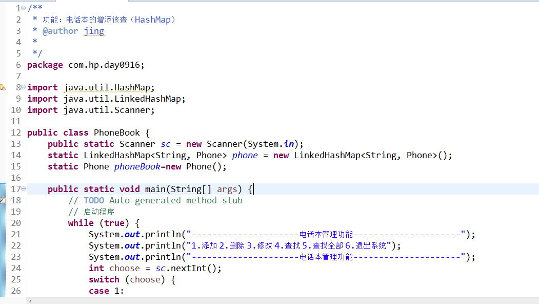Viewport: 539px width, 304px height.
Task: Click 'com.hp.day0916' package name
Action: click(x=105, y=65)
